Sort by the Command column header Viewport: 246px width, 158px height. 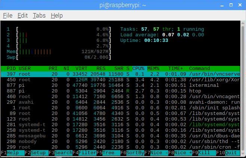(200, 69)
